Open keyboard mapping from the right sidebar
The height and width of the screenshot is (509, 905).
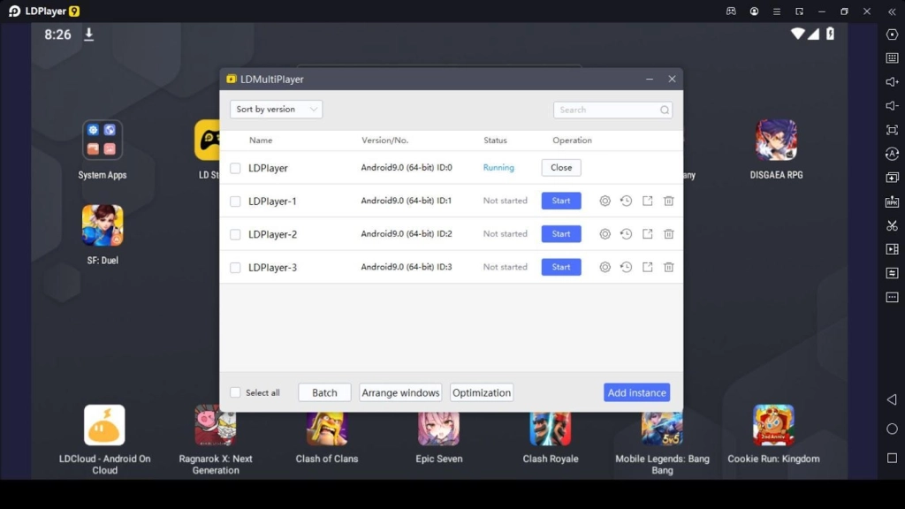coord(892,57)
